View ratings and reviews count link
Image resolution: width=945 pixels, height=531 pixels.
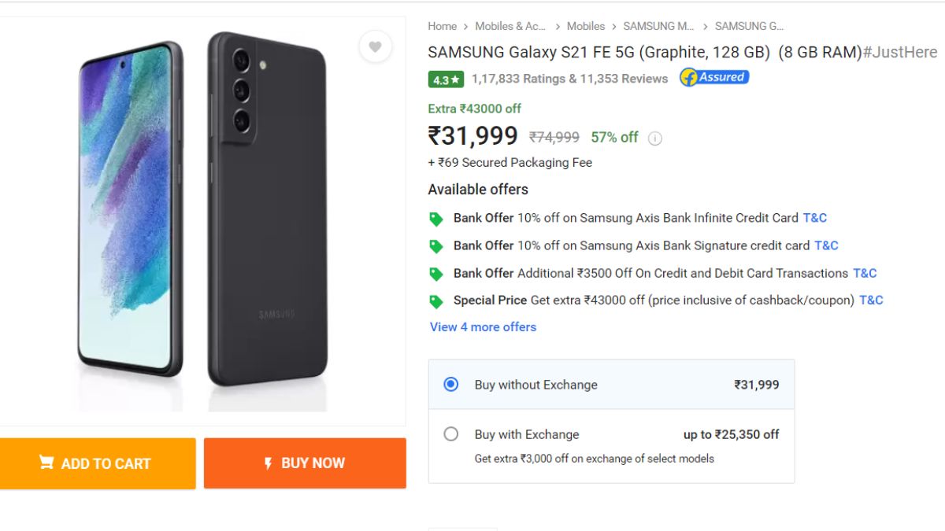point(569,79)
